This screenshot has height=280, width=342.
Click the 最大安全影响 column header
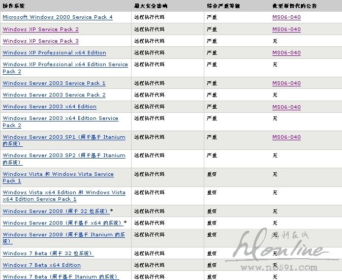pos(151,6)
